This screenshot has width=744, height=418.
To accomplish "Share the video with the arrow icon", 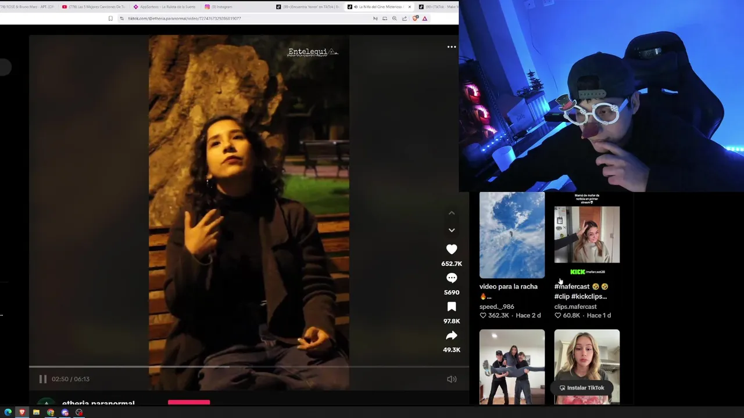I will click(x=452, y=336).
